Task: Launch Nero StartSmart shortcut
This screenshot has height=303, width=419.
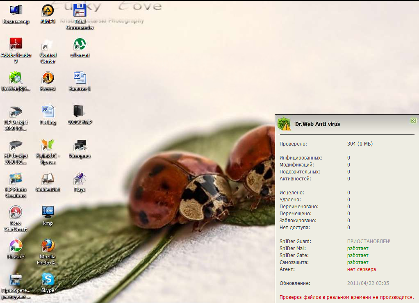Action: (x=16, y=212)
